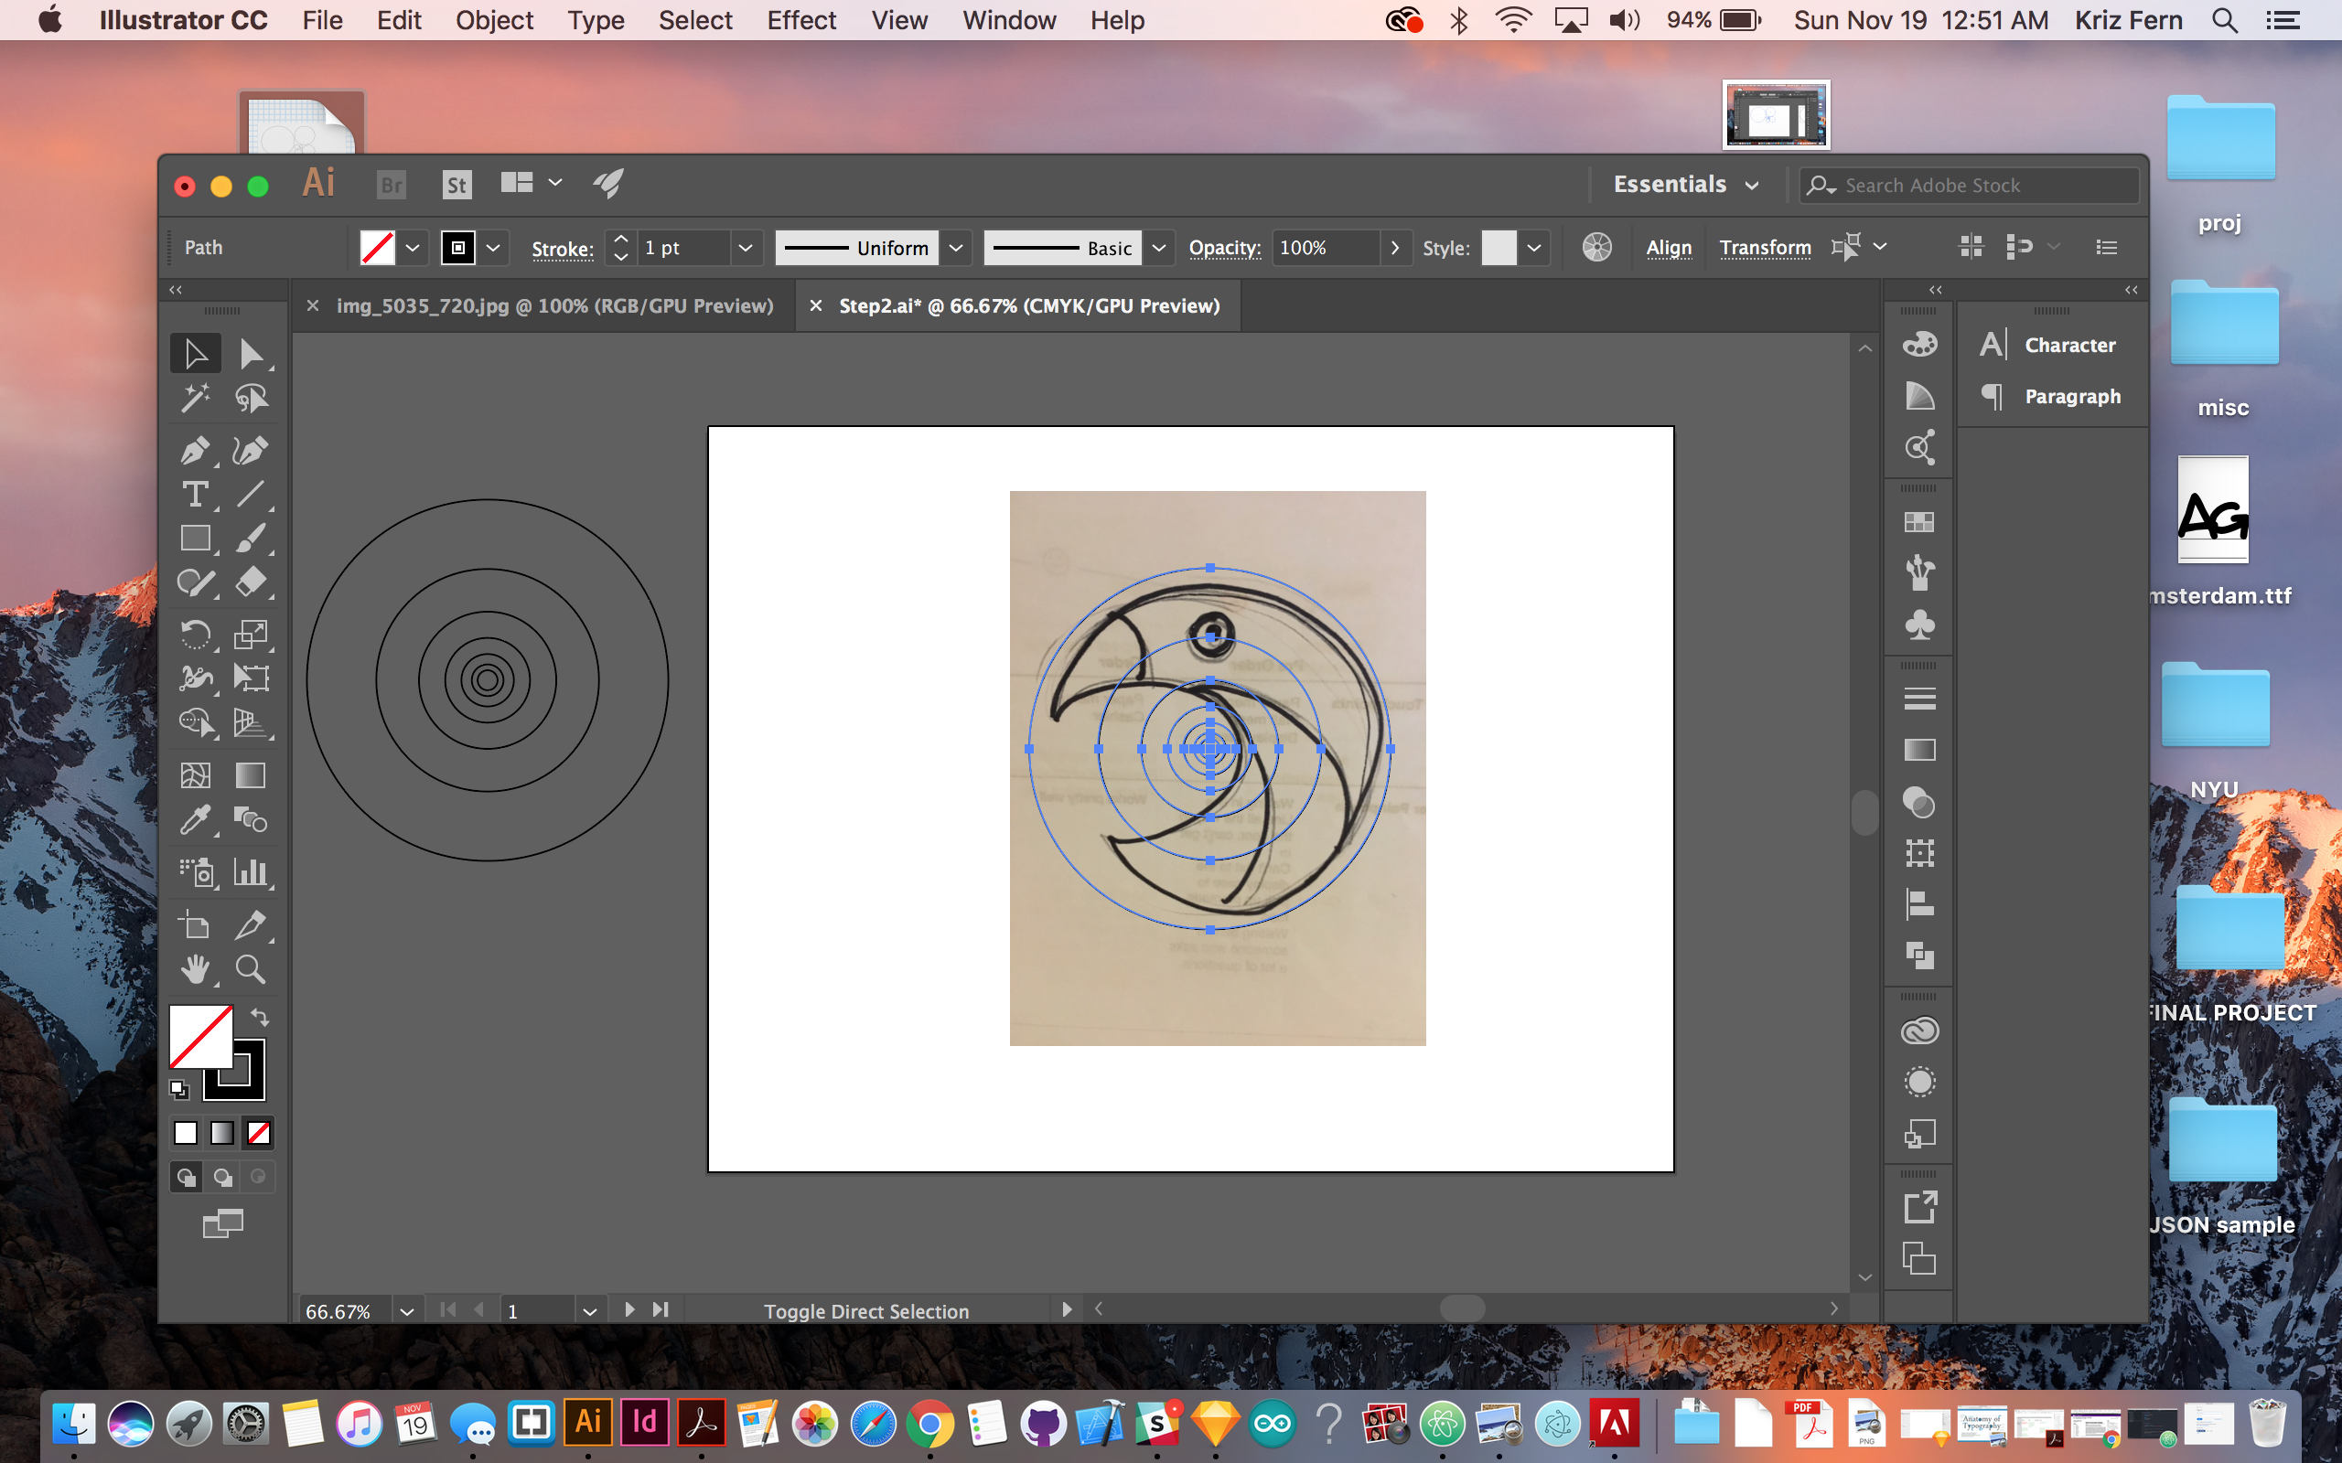The height and width of the screenshot is (1463, 2342).
Task: Switch to Draw Behind mode
Action: (222, 1178)
